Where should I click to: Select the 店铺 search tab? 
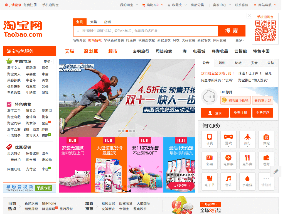tap(107, 22)
